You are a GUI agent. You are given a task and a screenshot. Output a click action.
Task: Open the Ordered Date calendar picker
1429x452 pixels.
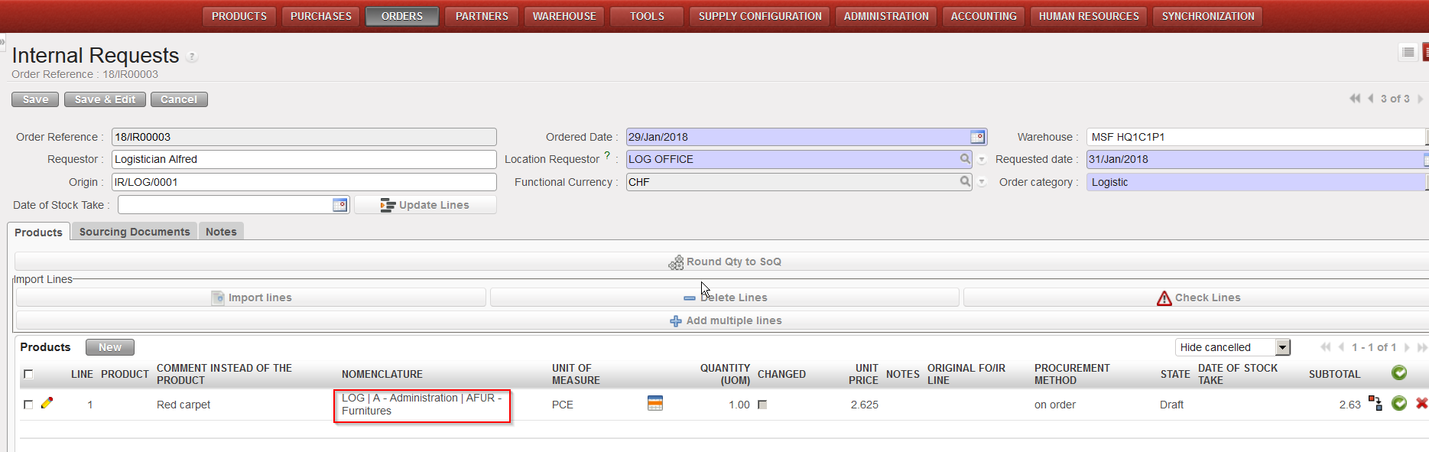point(977,137)
